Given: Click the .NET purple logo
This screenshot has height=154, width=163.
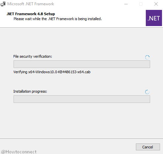Looking at the screenshot, I should click(154, 18).
